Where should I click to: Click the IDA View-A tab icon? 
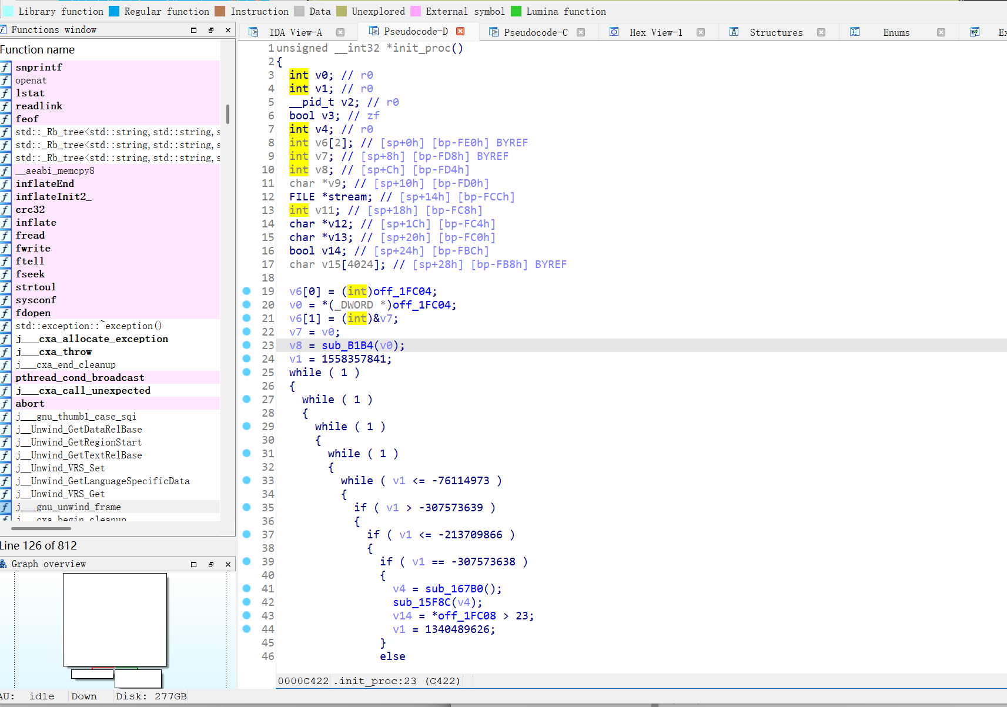(x=253, y=32)
